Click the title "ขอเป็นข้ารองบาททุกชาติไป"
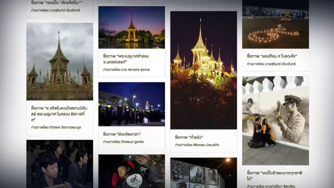 tap(275, 175)
